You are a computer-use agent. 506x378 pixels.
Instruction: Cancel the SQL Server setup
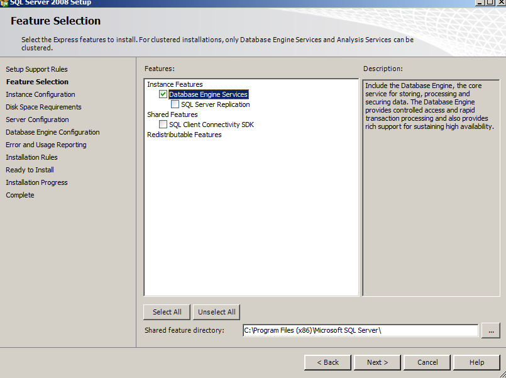(427, 362)
